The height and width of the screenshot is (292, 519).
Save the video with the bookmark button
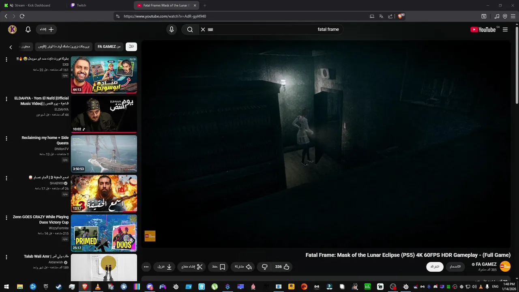[x=219, y=267]
